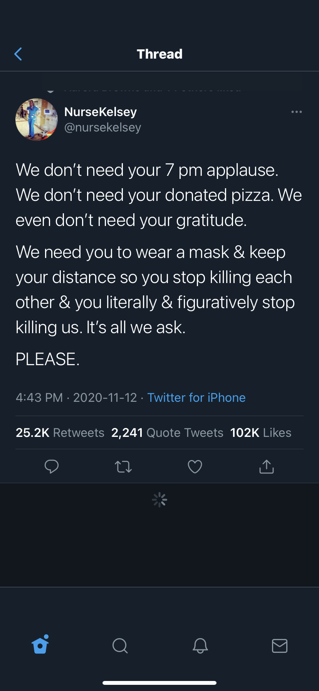The width and height of the screenshot is (319, 691).
Task: View the 25.2K Retweets list
Action: pos(60,433)
